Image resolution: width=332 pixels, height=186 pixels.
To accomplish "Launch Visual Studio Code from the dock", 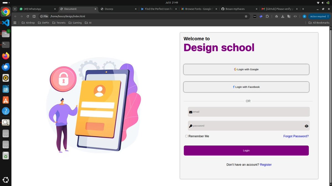I will coord(6,23).
